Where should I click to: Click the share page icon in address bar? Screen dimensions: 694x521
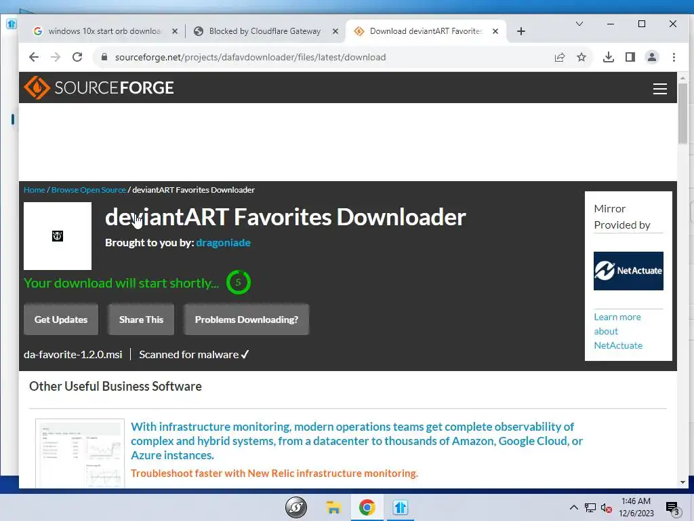[560, 57]
